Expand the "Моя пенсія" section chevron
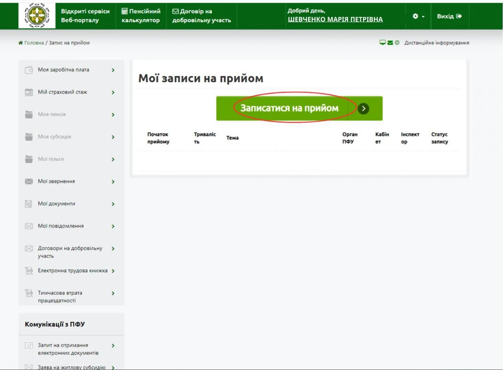Viewport: 503px width, 370px height. pyautogui.click(x=112, y=114)
